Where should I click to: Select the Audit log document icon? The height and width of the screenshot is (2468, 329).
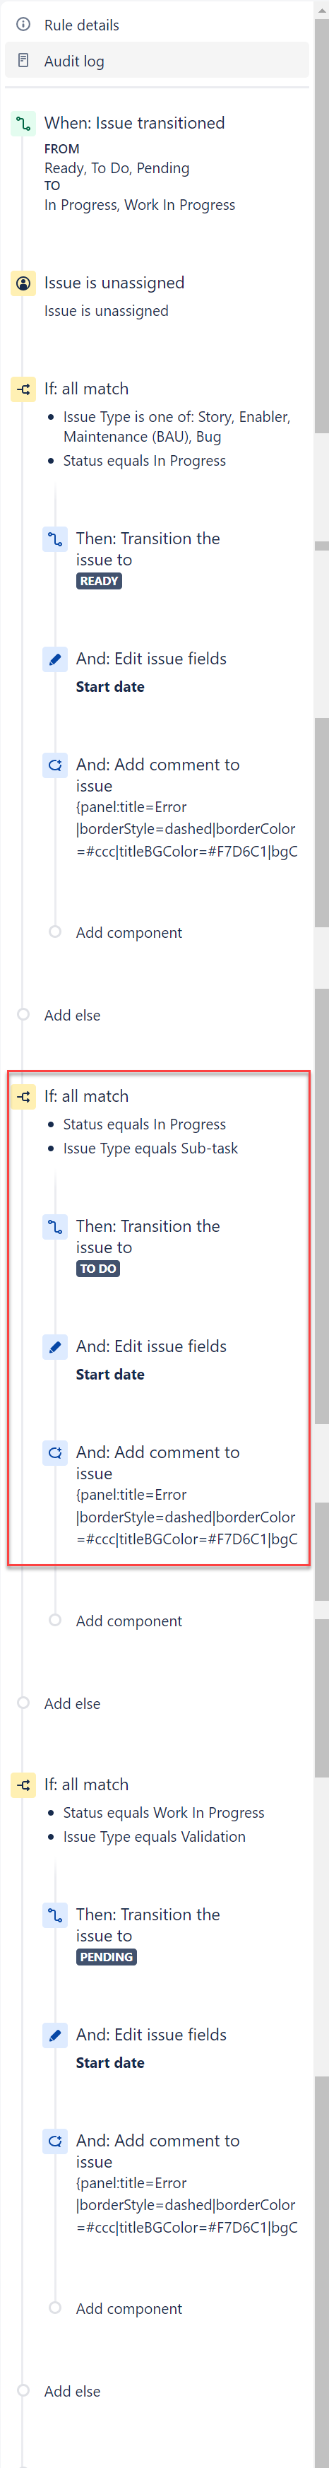24,60
